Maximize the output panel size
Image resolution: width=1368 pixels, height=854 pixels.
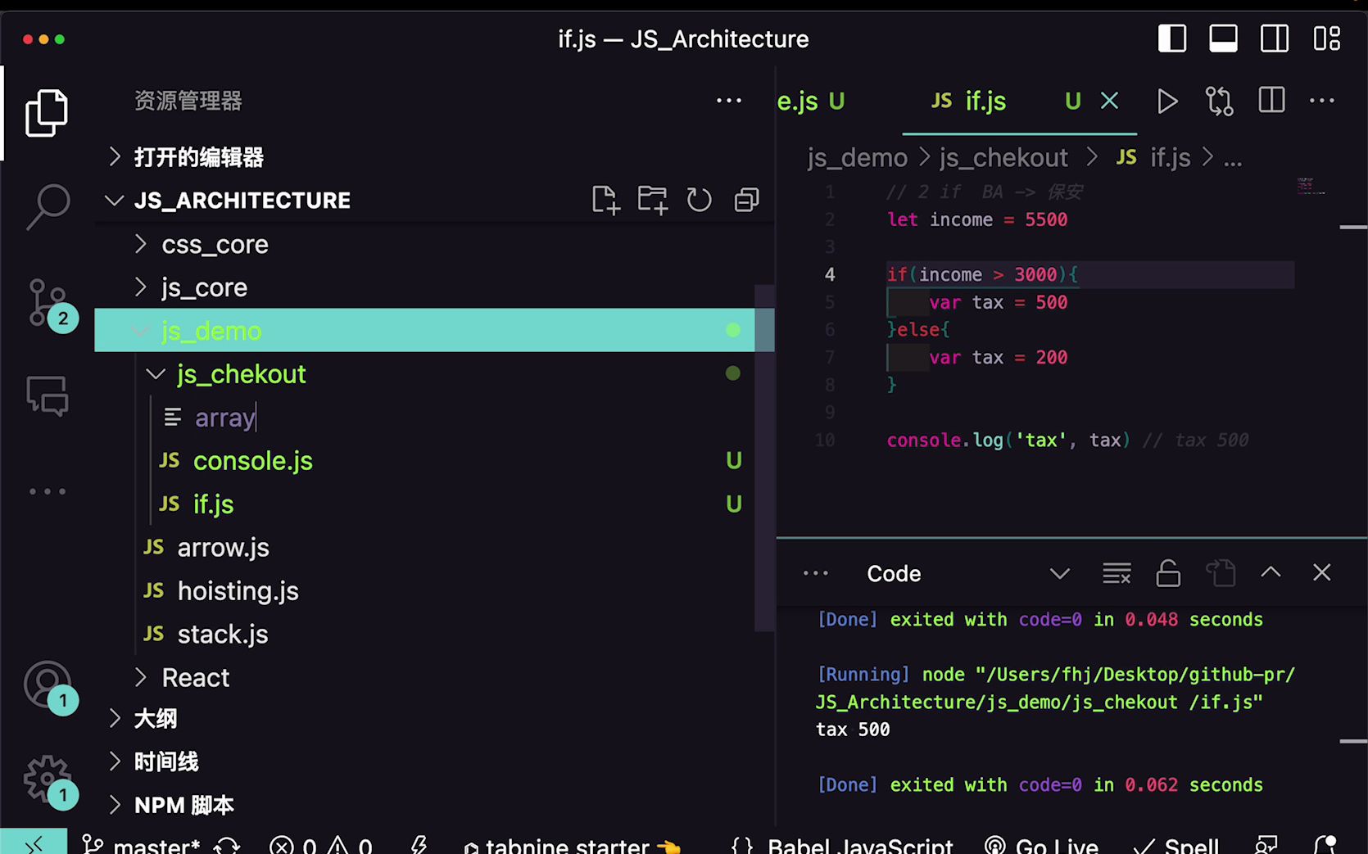[1271, 572]
